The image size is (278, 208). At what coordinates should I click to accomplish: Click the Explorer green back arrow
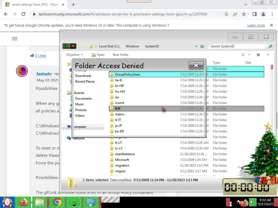tap(66, 46)
